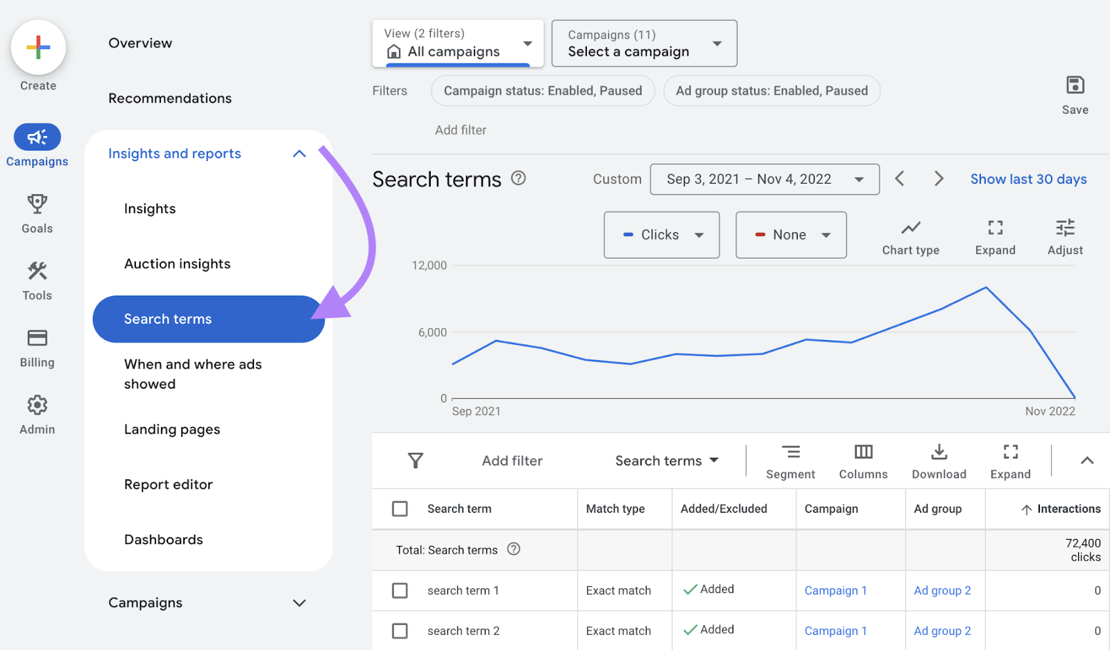Check the checkbox for search term 2
Viewport: 1110px width, 650px height.
400,631
